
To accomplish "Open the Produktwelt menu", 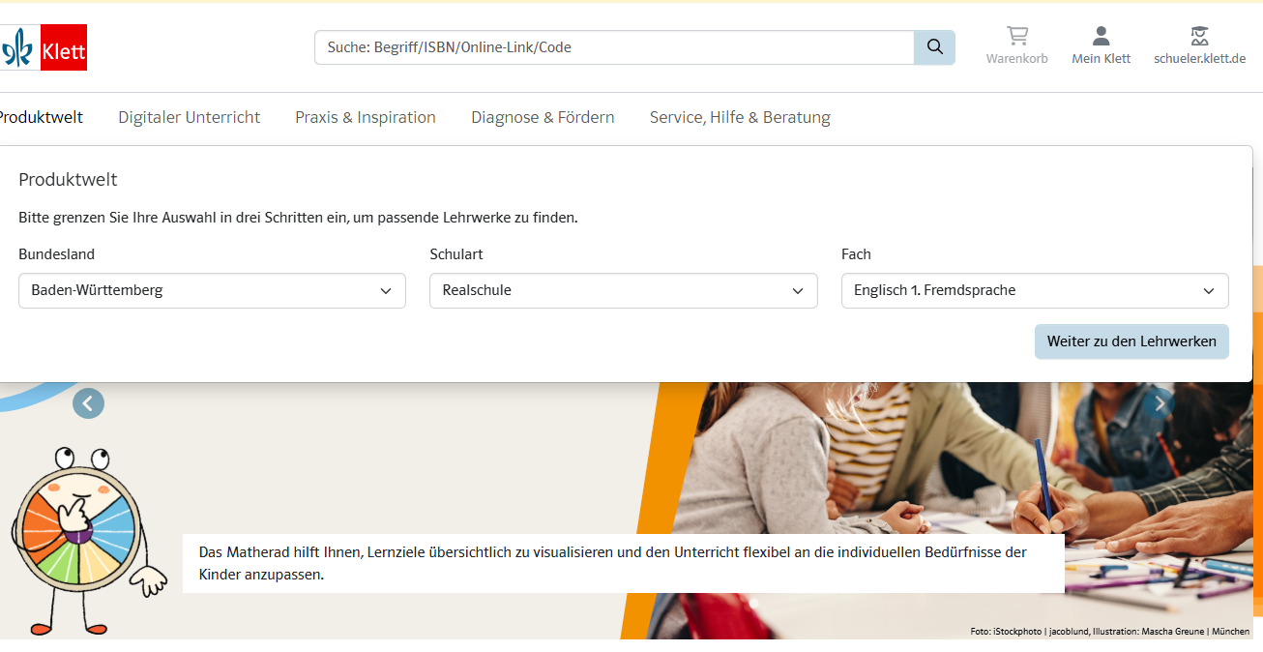I will click(x=41, y=117).
